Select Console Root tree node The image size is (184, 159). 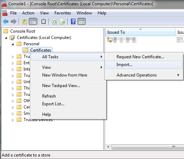(22, 31)
